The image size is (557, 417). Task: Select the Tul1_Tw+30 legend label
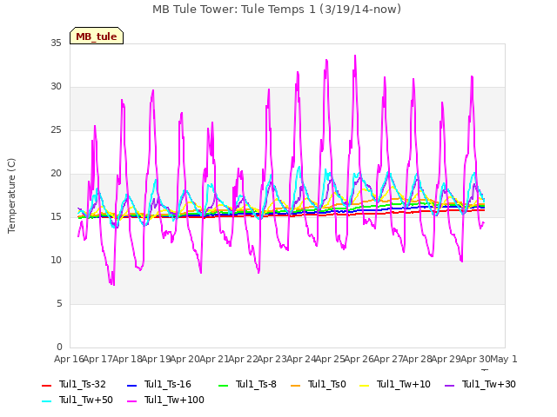tap(489, 384)
